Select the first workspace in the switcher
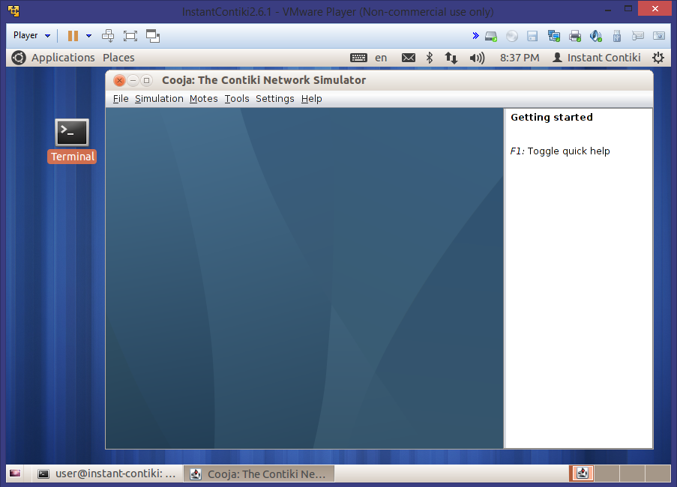677x487 pixels. [582, 474]
